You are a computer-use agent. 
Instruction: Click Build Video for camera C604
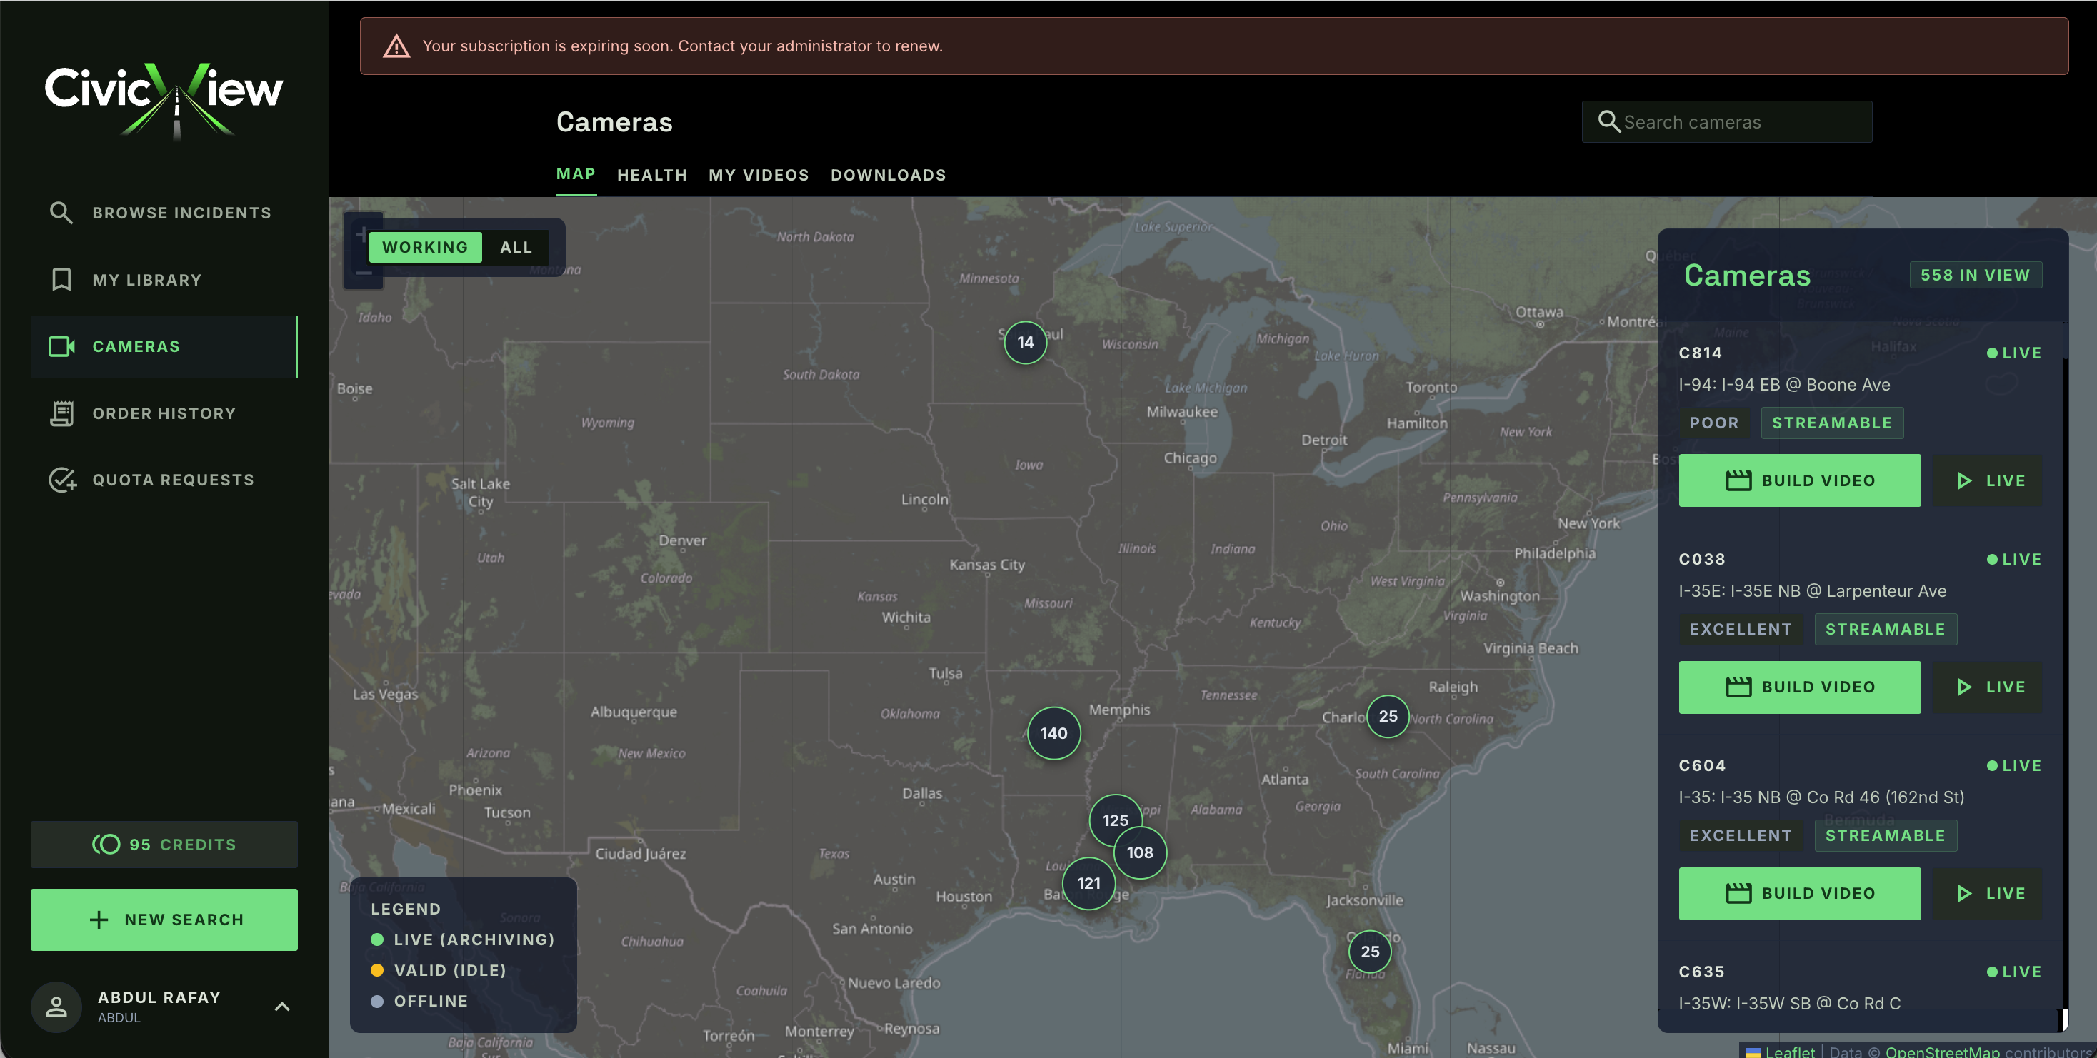pos(1799,893)
